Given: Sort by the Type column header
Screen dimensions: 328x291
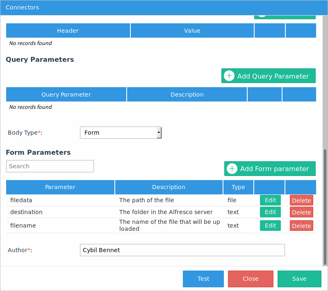Looking at the screenshot, I should click(238, 187).
